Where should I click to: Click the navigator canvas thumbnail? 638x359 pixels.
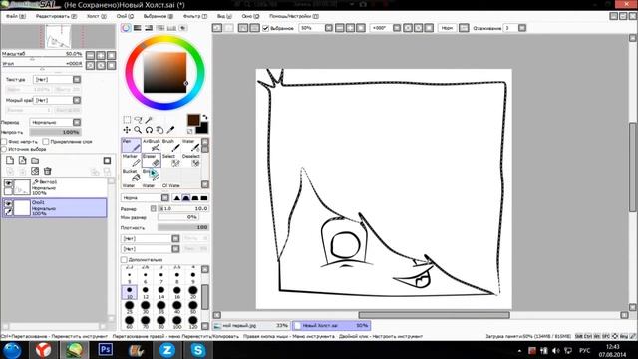[x=58, y=36]
